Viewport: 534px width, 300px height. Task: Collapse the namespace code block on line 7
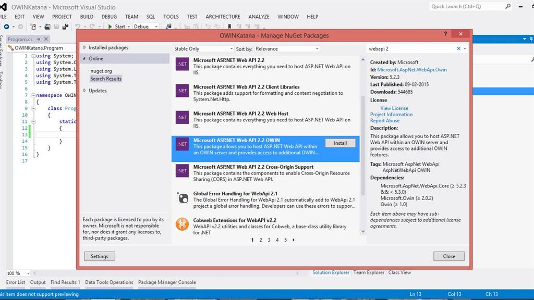(33, 95)
